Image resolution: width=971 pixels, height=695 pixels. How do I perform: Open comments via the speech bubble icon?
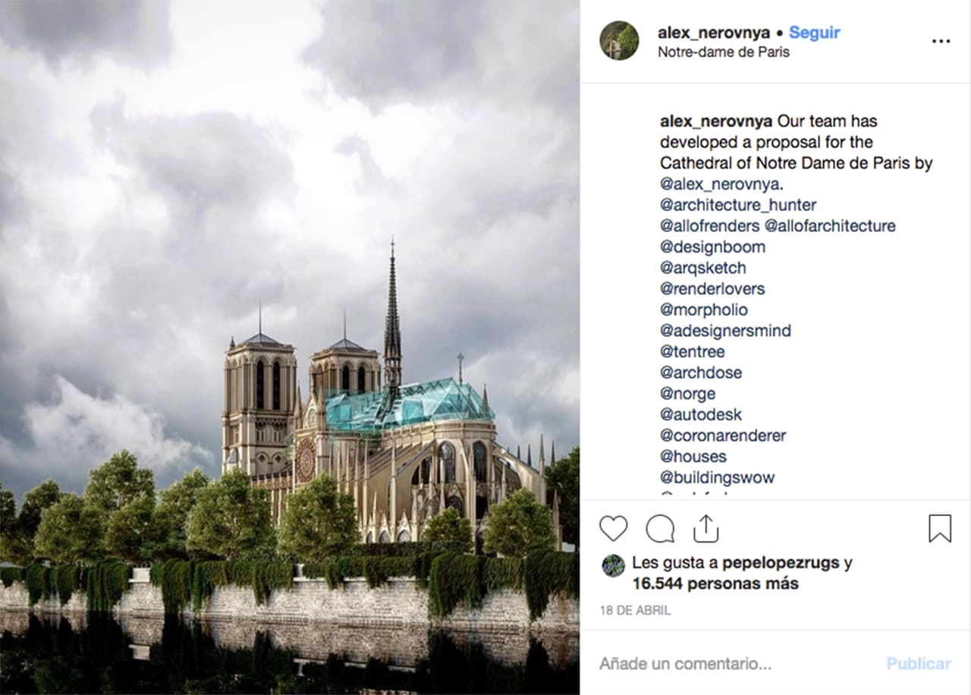(x=659, y=528)
